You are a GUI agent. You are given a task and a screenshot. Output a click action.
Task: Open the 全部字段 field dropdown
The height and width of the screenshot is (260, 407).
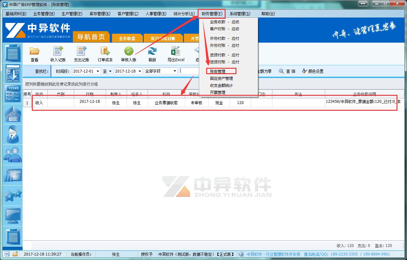pos(175,71)
